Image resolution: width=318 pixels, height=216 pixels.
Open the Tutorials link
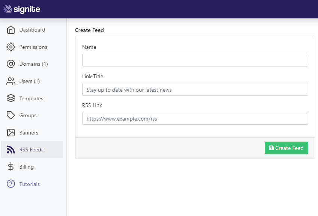click(x=29, y=184)
